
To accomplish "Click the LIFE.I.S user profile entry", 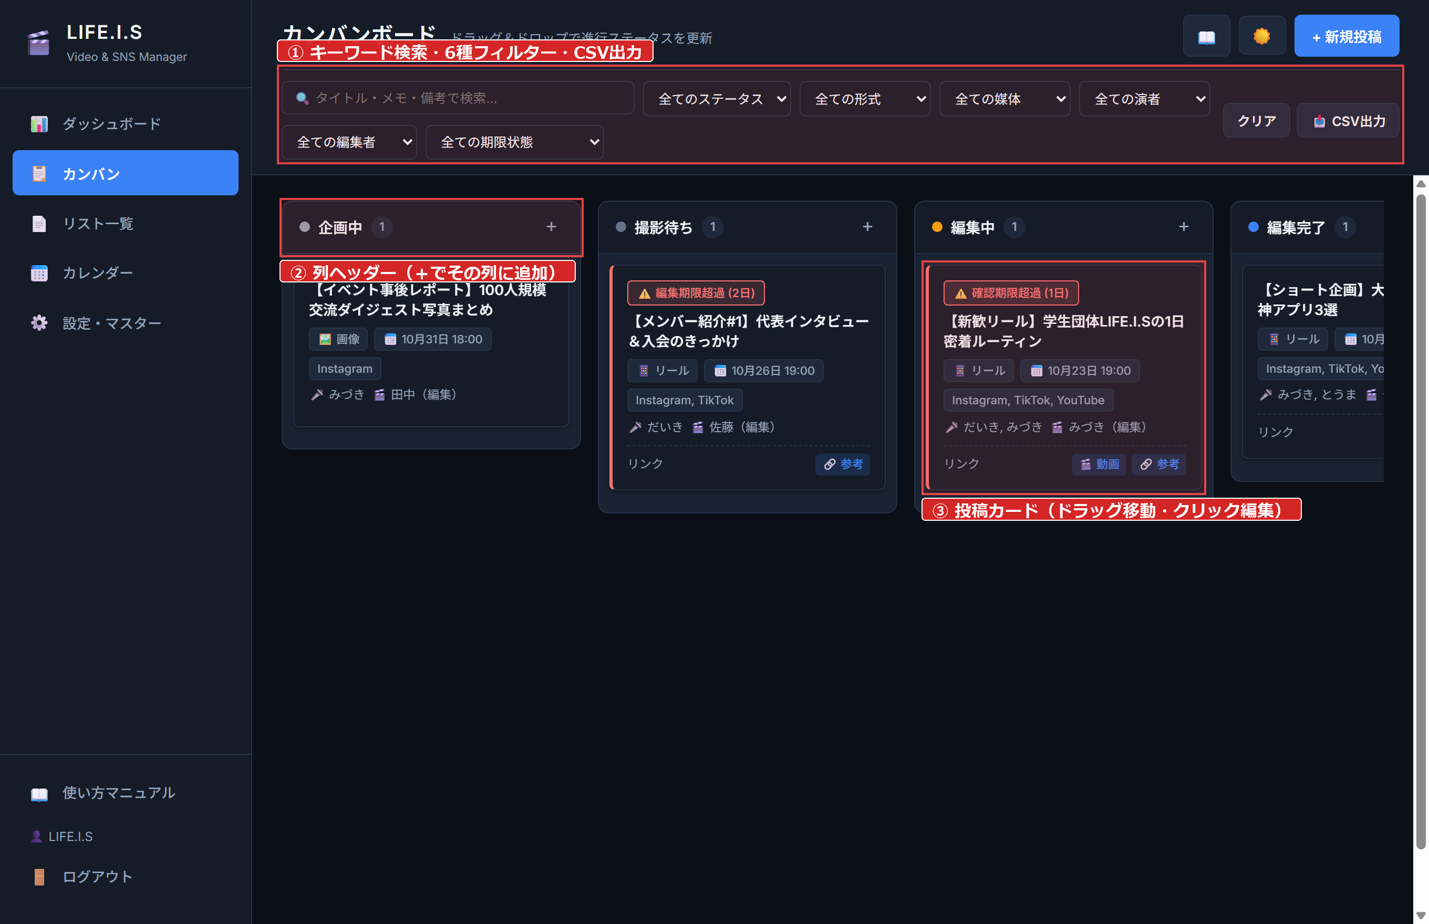I will 62,836.
